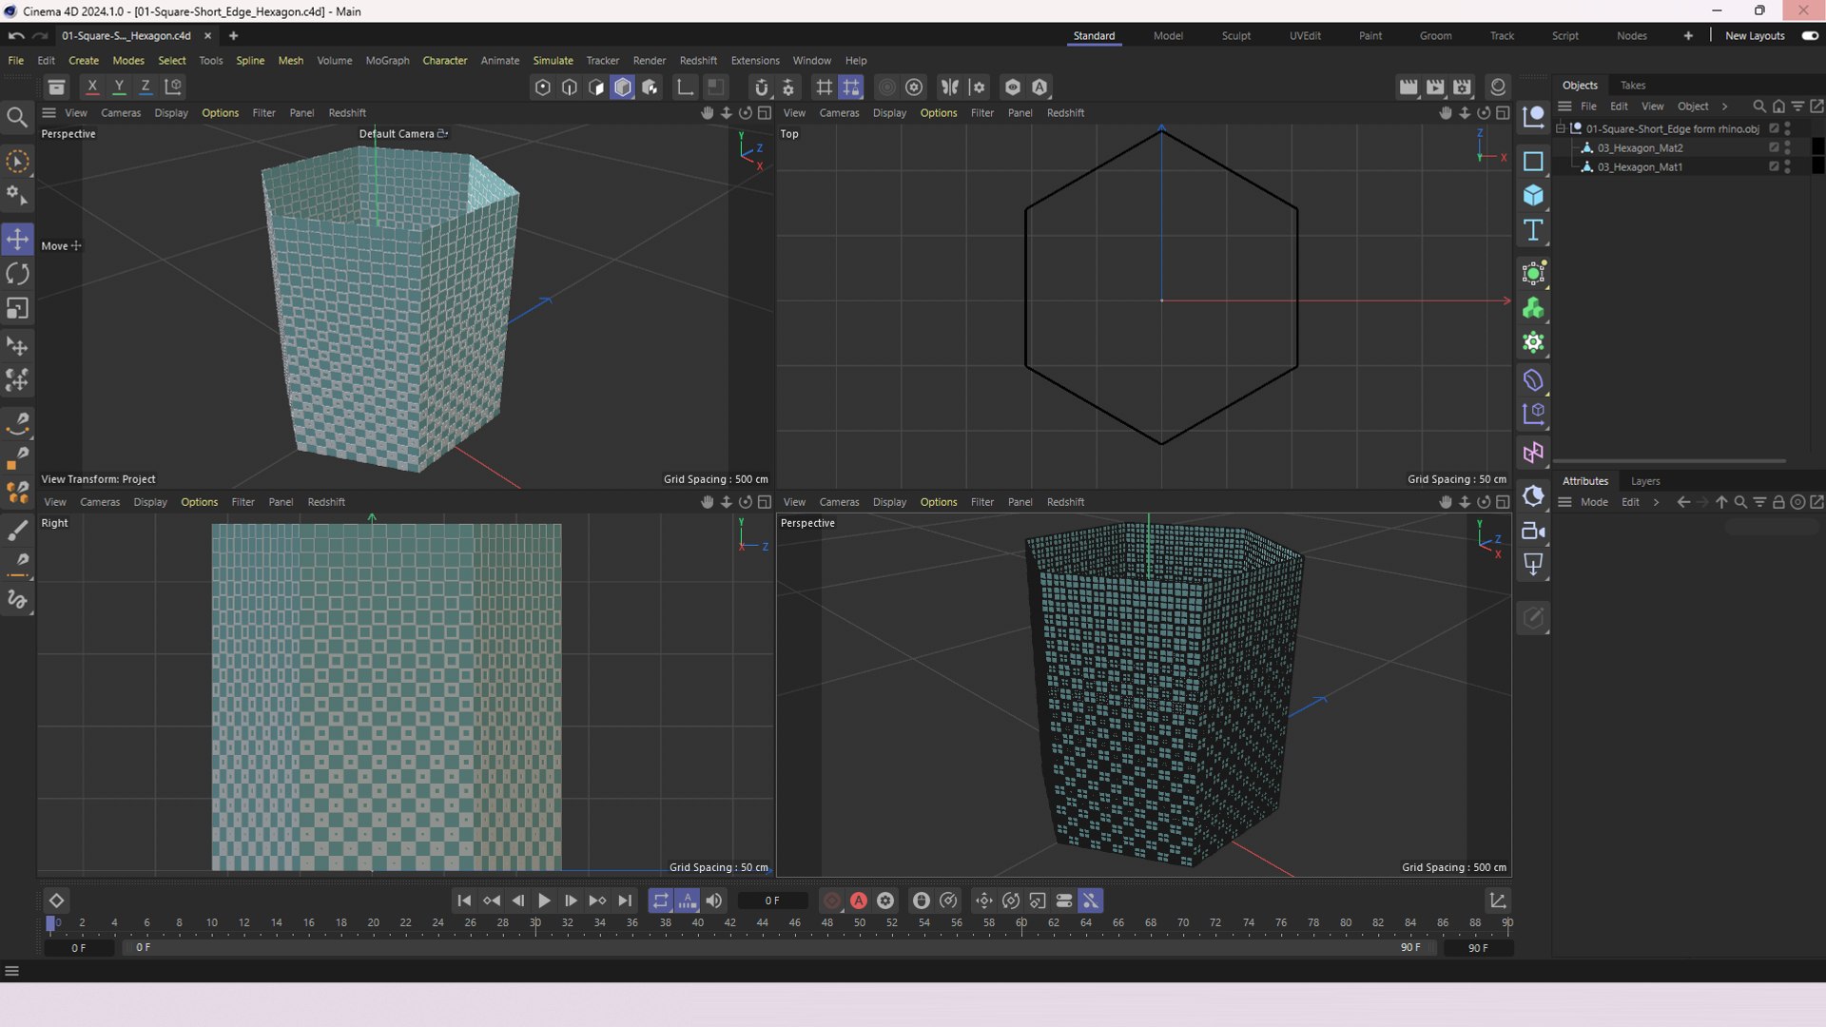
Task: Toggle Autokeying red A button
Action: point(859,901)
